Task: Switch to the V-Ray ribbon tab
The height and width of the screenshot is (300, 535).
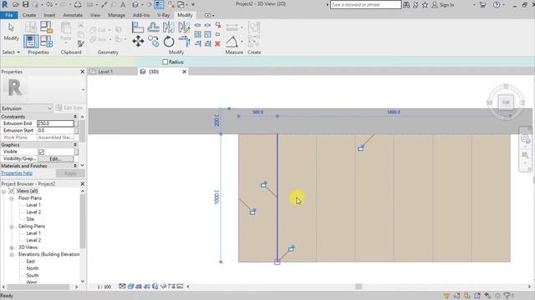Action: (164, 15)
